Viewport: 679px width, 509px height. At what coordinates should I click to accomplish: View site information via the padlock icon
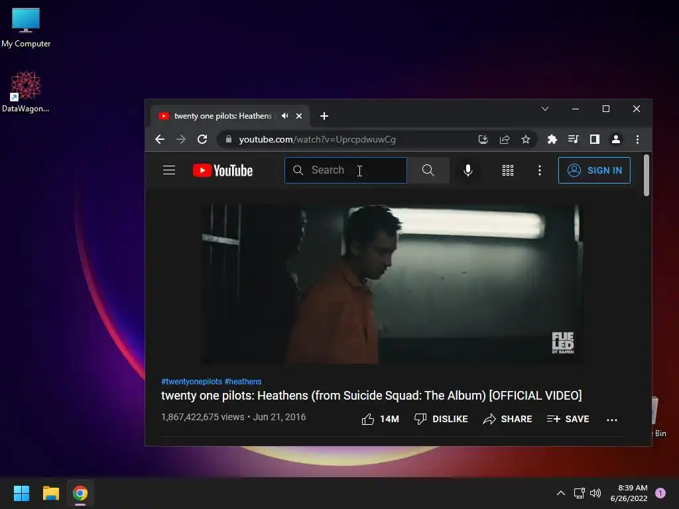[x=229, y=139]
